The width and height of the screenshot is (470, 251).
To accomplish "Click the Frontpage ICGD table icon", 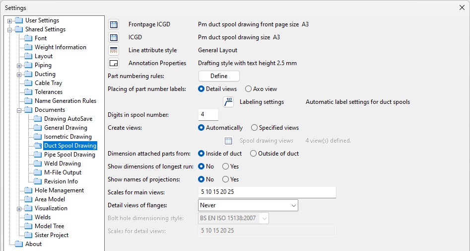I will [x=114, y=24].
